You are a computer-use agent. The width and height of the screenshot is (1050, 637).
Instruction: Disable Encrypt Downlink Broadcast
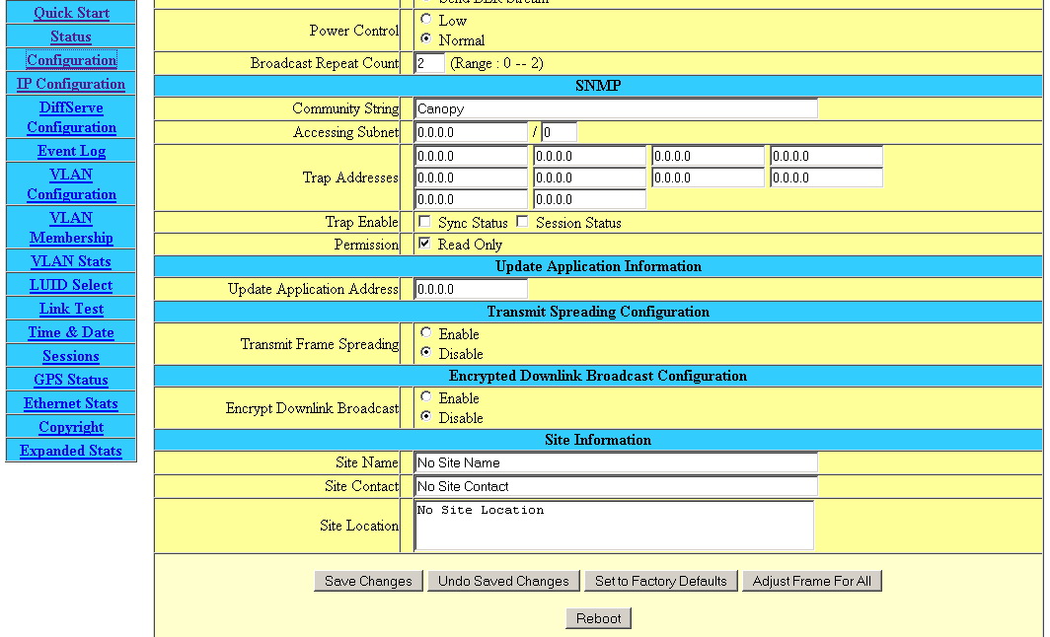[x=426, y=415]
